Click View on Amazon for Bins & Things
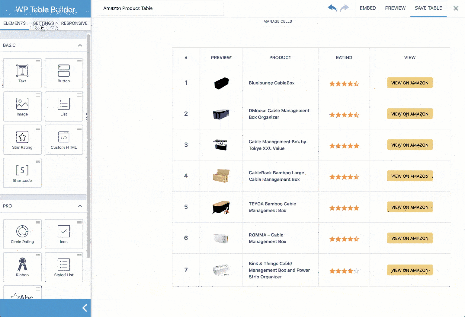This screenshot has height=317, width=465. 410,270
